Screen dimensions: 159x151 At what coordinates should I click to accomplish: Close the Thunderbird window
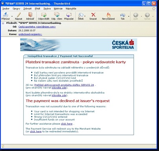154,4
